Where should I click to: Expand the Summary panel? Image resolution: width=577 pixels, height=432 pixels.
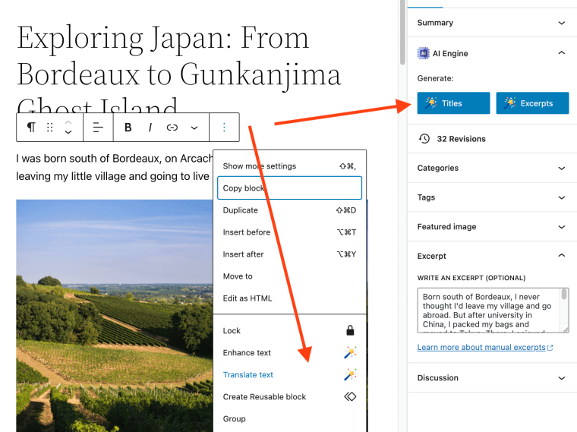click(492, 23)
